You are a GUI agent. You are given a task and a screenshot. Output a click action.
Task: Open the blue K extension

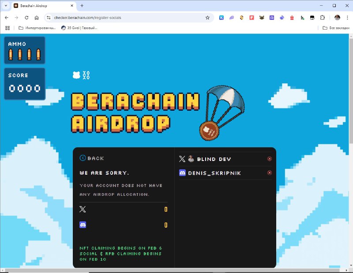coord(222,18)
